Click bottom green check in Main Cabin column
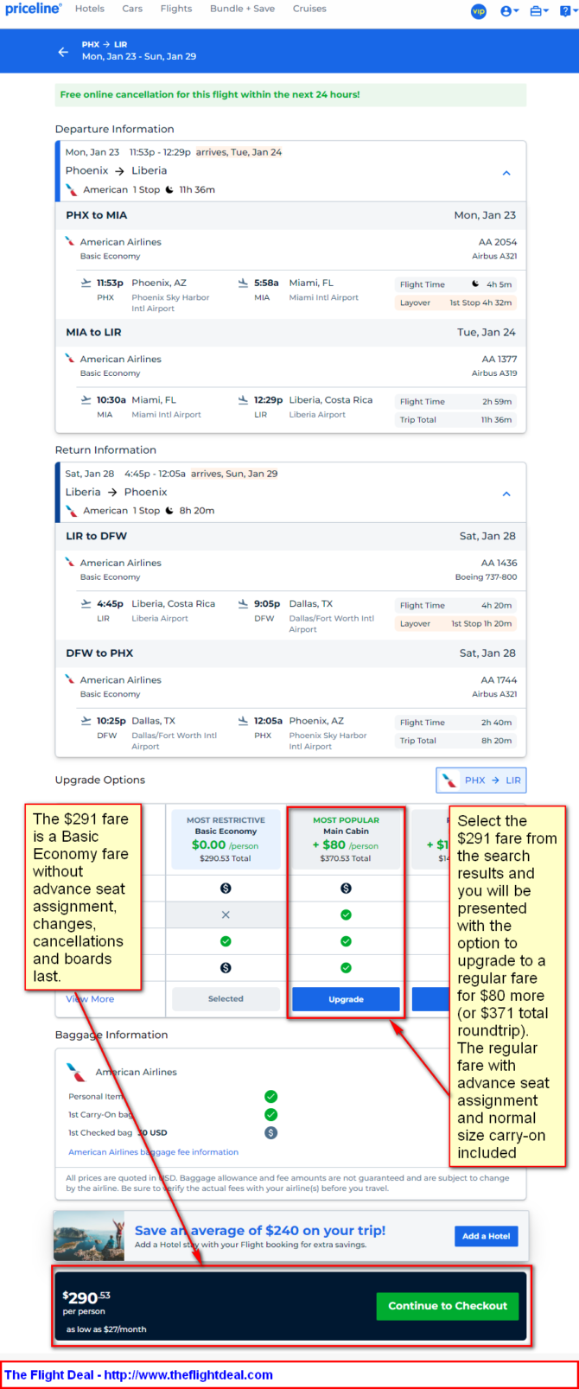Viewport: 579px width, 1389px height. tap(346, 967)
